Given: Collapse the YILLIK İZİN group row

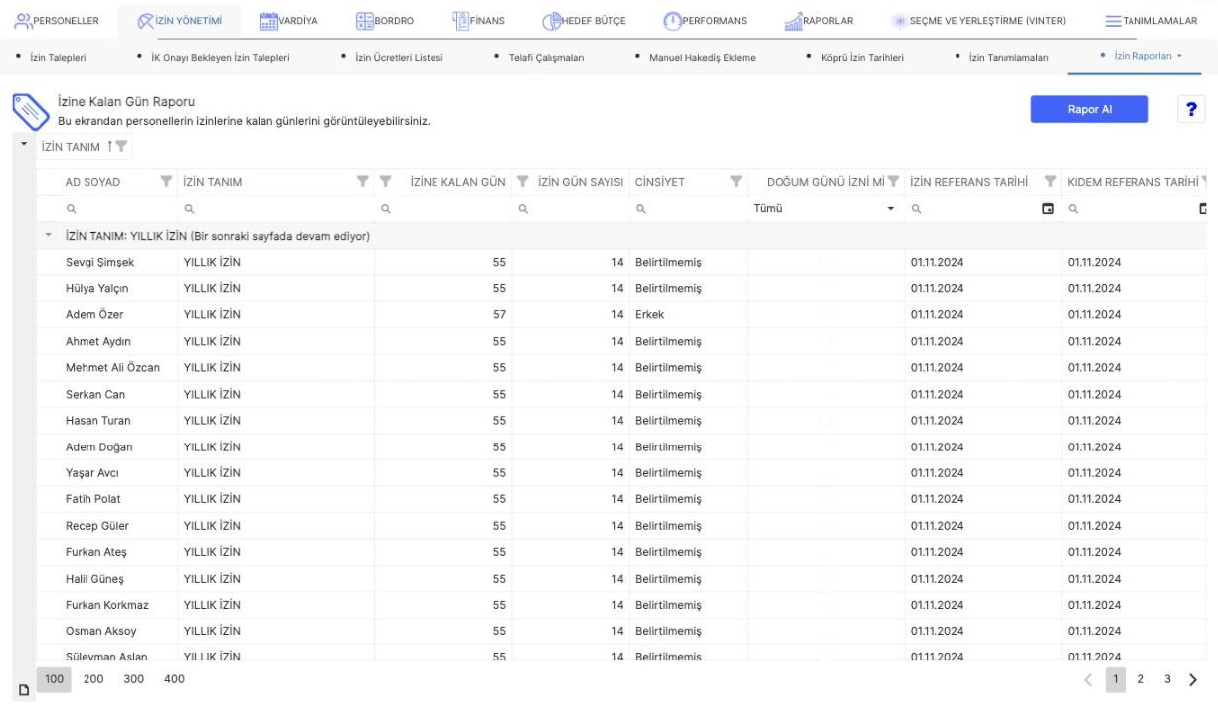Looking at the screenshot, I should [47, 236].
